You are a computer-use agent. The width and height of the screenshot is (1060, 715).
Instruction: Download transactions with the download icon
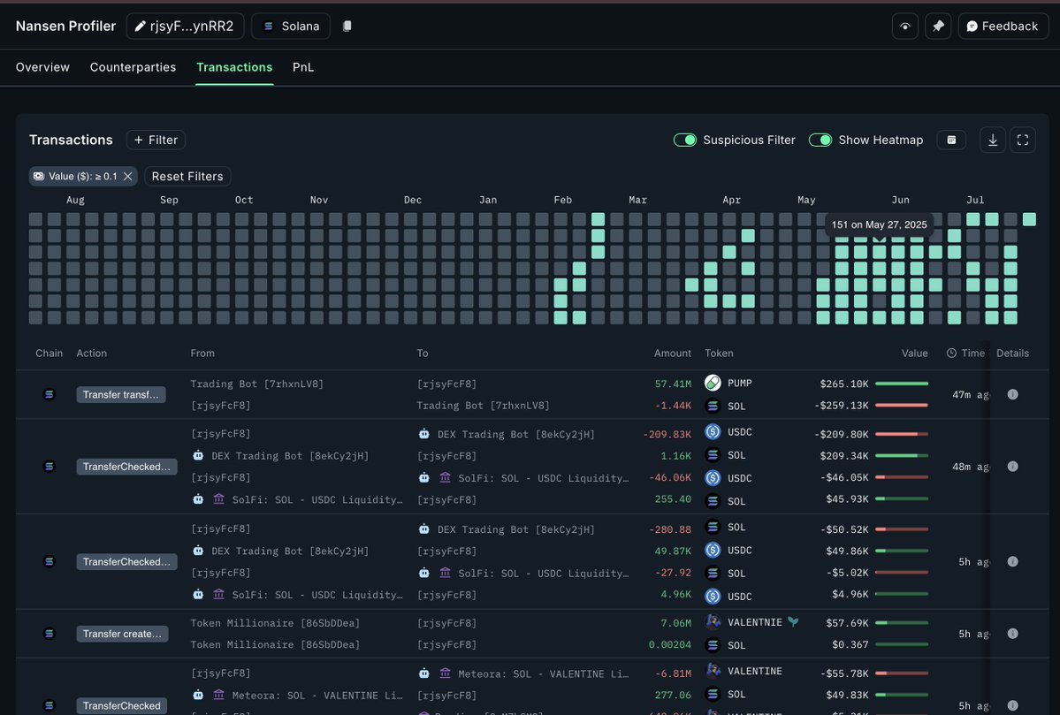993,140
